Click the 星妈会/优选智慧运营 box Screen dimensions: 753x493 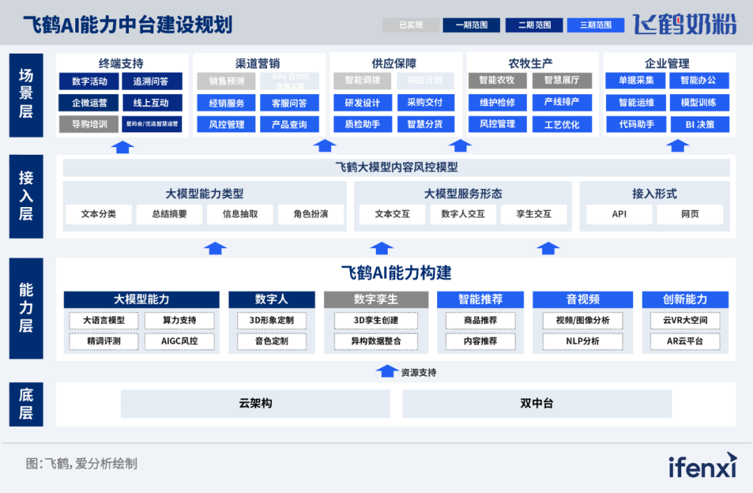tap(152, 124)
